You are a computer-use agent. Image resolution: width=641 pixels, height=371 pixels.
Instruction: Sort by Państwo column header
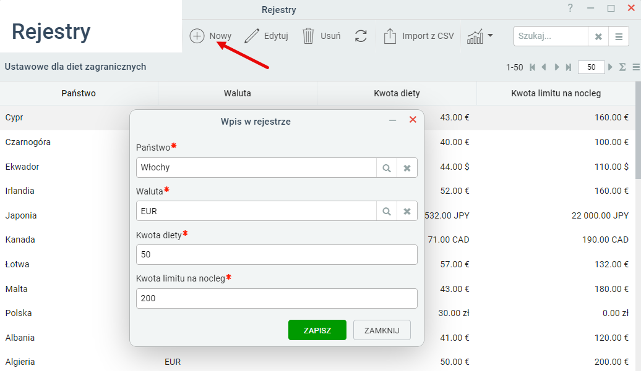(79, 93)
